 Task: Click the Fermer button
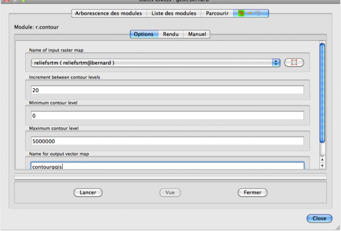coord(252,192)
